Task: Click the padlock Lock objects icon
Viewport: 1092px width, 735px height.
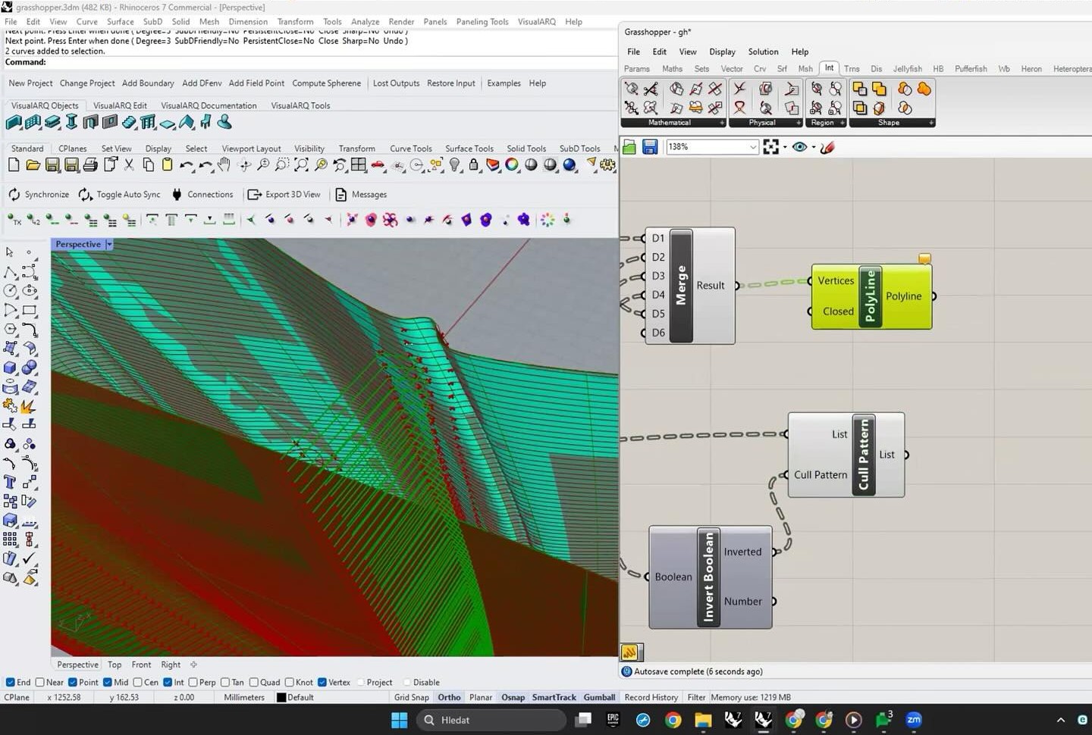Action: coord(474,164)
